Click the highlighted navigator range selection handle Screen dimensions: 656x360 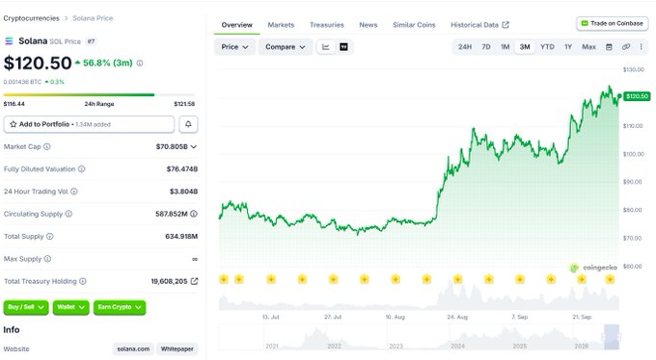[x=612, y=337]
